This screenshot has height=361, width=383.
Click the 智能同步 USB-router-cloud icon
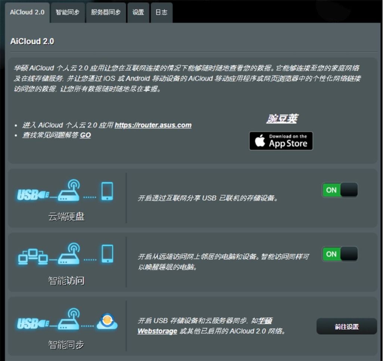pos(67,320)
